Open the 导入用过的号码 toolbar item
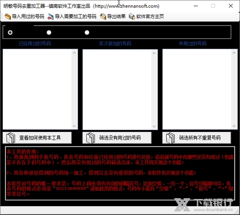240x215 pixels. (x=24, y=16)
